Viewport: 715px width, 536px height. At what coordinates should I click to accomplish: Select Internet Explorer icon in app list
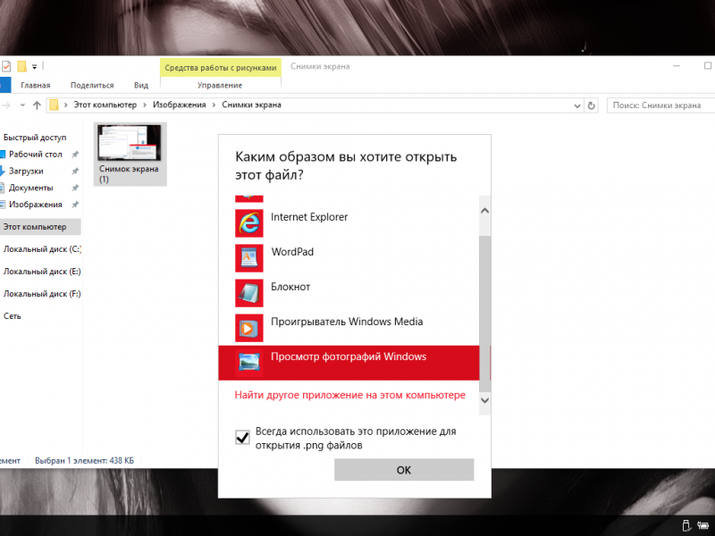tap(249, 223)
